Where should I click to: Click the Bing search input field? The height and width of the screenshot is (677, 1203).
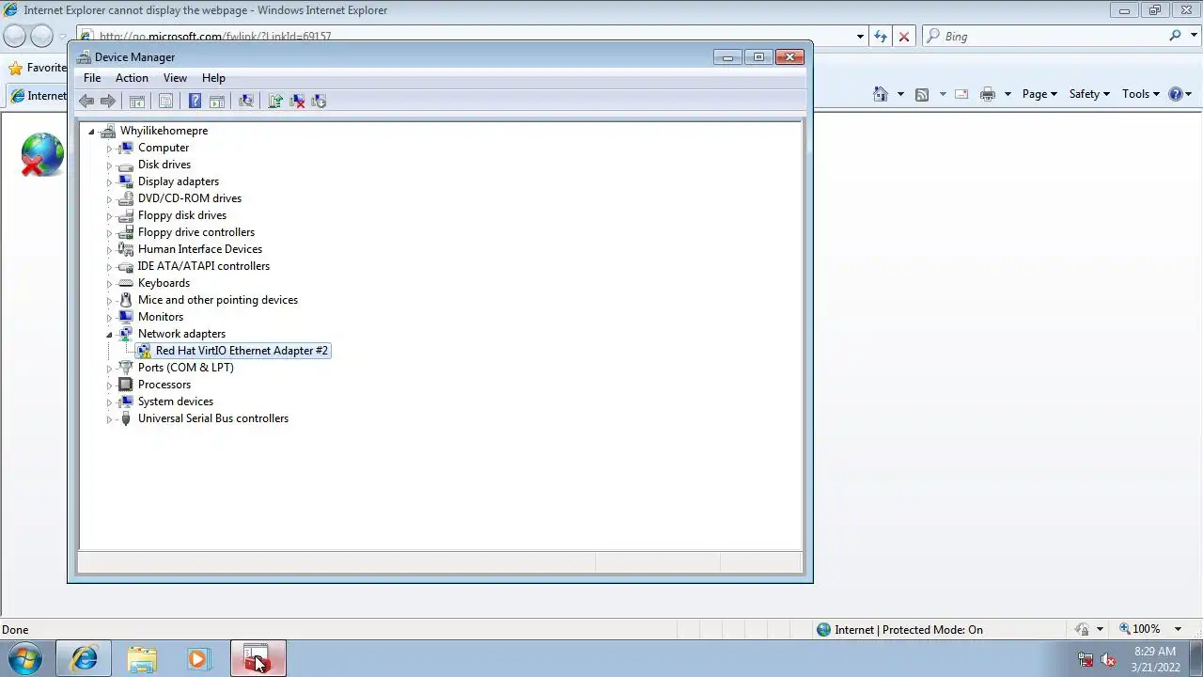(x=1053, y=37)
